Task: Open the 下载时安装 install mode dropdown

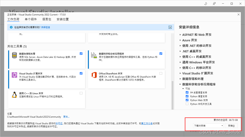Action: 208,126
